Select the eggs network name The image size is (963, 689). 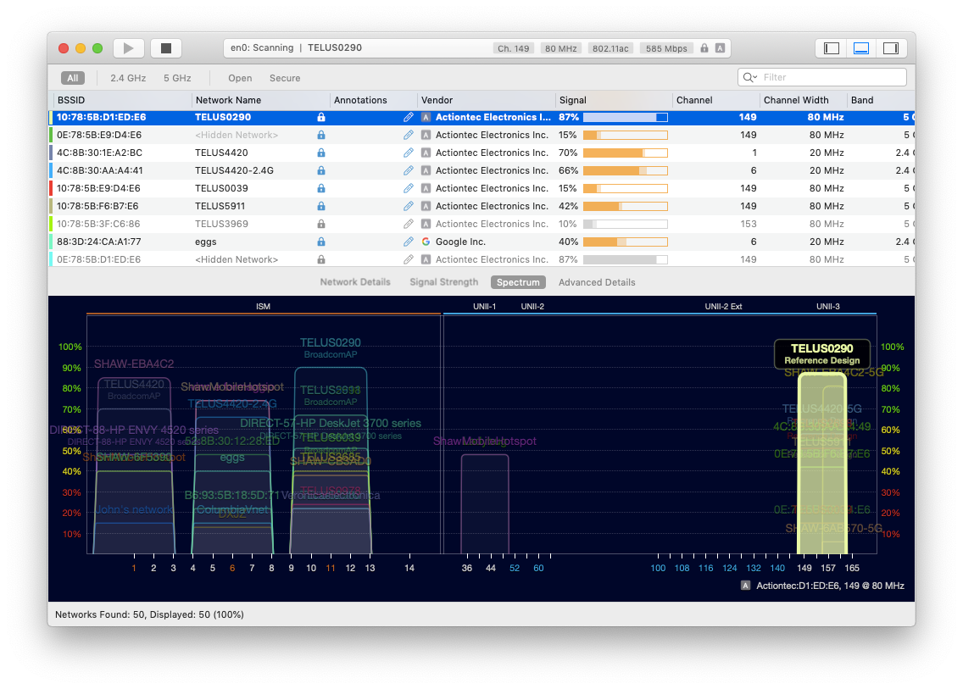(x=206, y=242)
